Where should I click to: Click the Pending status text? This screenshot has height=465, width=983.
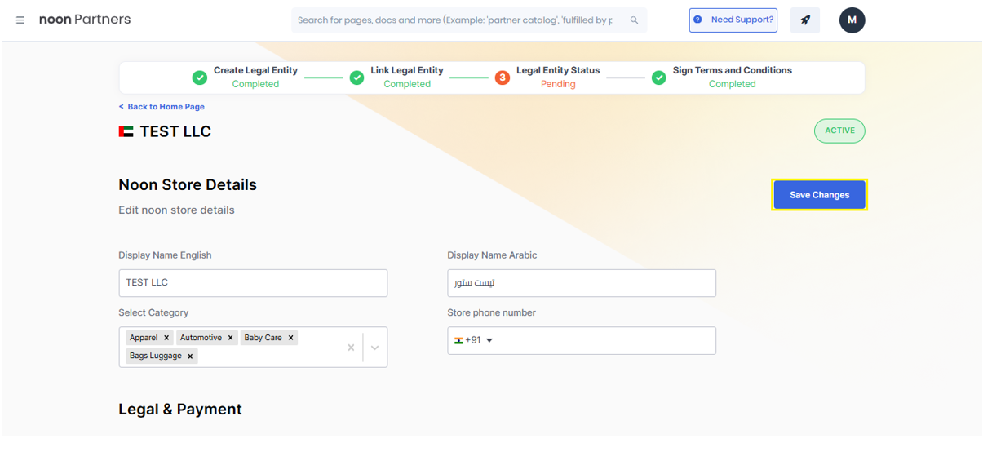pyautogui.click(x=558, y=84)
